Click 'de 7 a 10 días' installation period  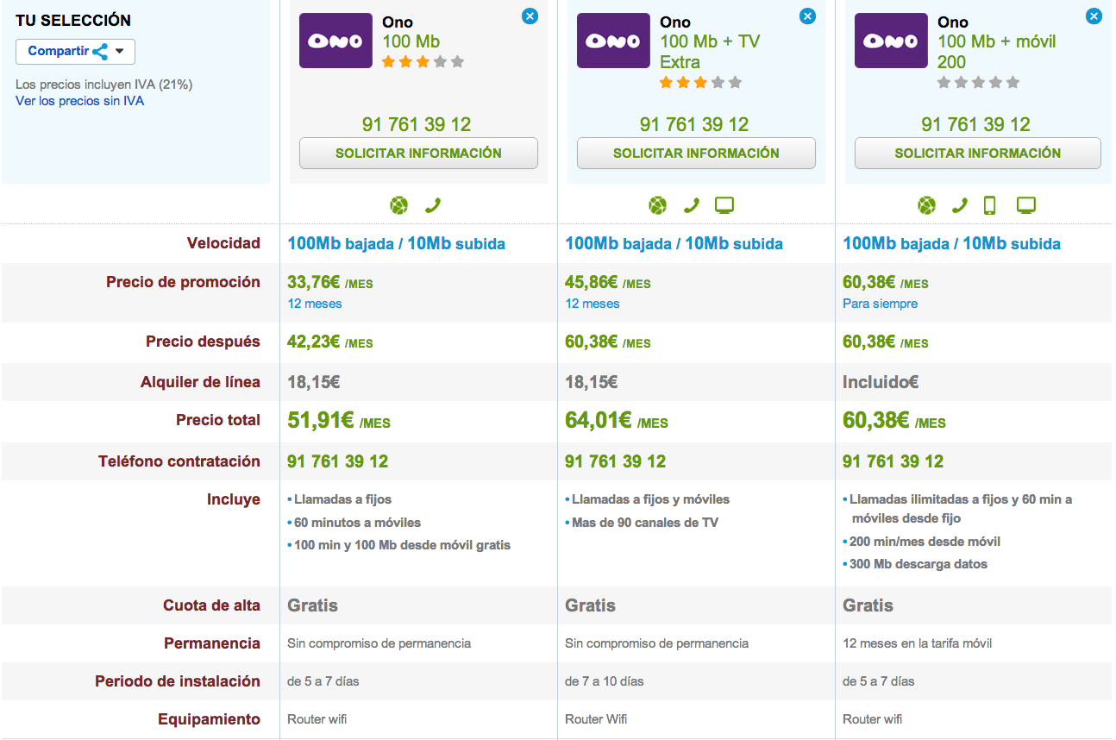point(605,681)
